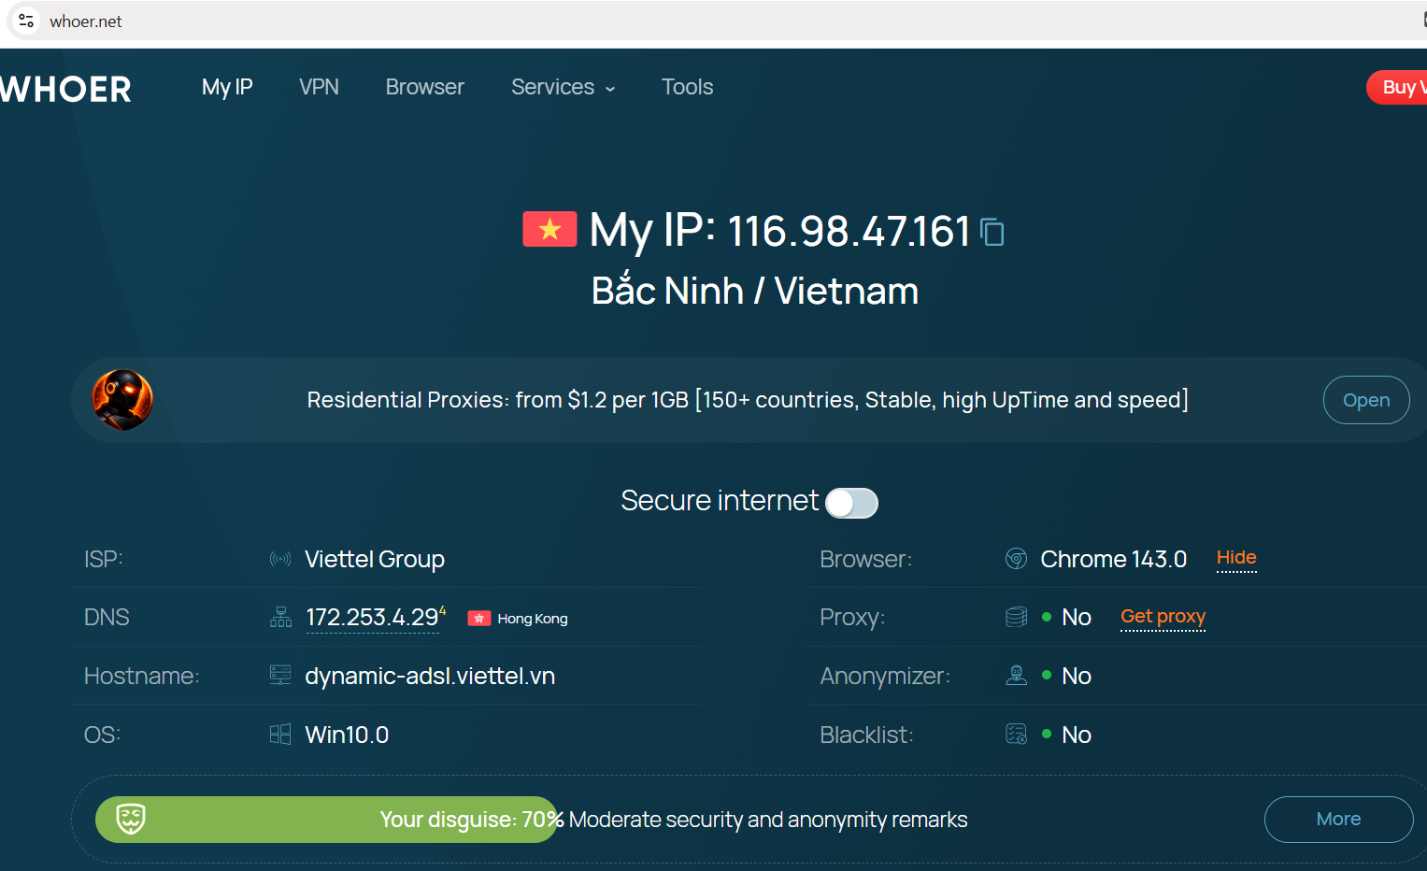Click the Hide browser link
Image resolution: width=1427 pixels, height=871 pixels.
click(x=1236, y=558)
